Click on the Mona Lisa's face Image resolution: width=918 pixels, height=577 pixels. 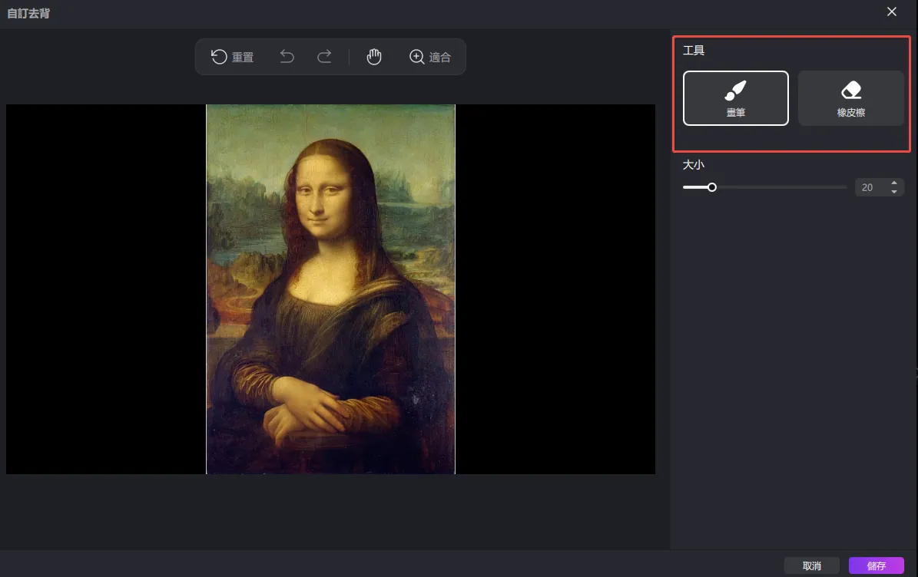320,196
